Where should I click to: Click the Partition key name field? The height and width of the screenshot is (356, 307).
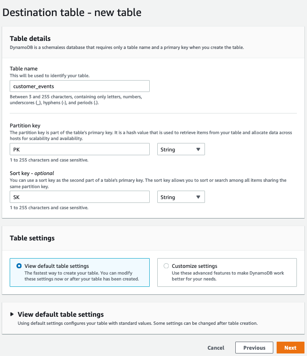pos(79,149)
